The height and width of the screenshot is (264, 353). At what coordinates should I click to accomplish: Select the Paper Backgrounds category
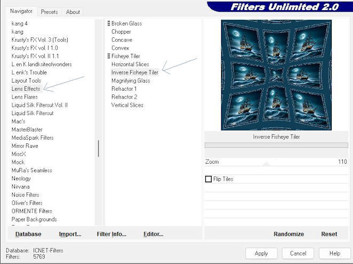coord(34,219)
